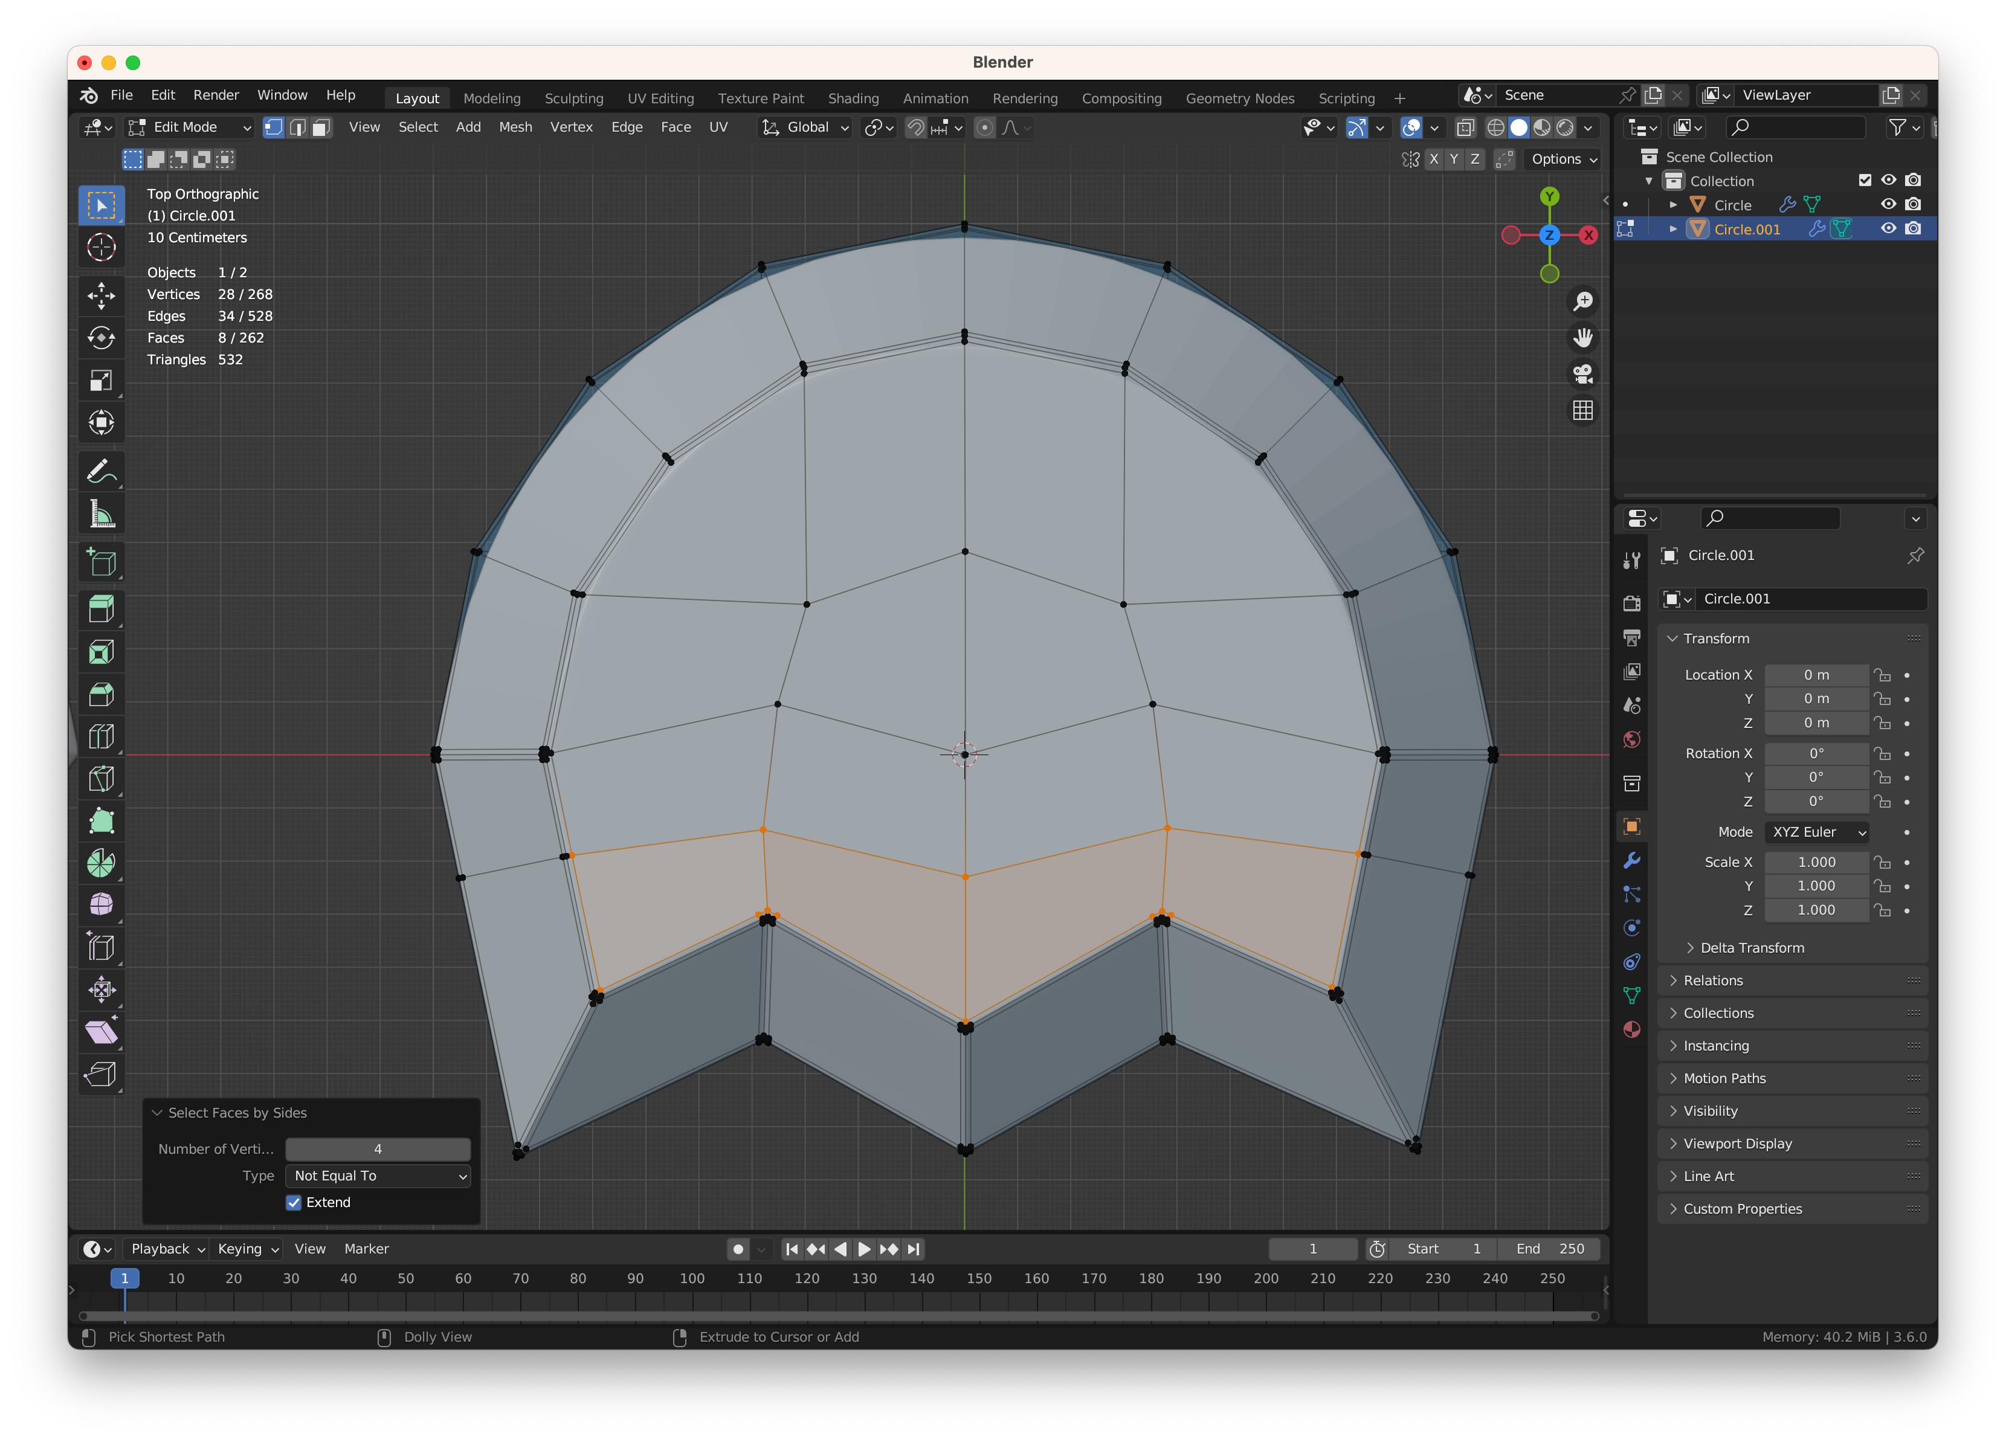This screenshot has height=1439, width=2006.
Task: Hide Circle.001 in viewport via eye icon
Action: point(1888,228)
